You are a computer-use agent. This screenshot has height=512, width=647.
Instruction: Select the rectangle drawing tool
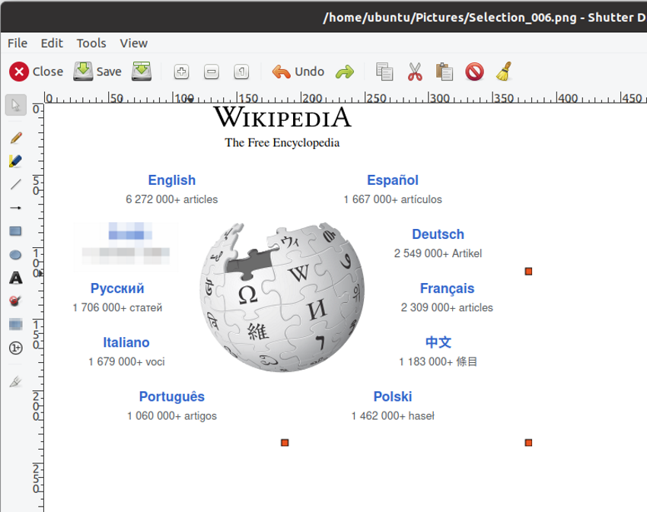16,231
